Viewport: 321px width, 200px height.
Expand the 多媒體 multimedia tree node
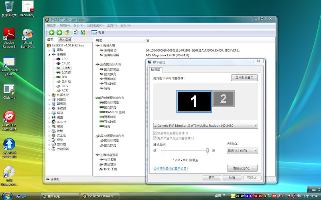click(49, 108)
